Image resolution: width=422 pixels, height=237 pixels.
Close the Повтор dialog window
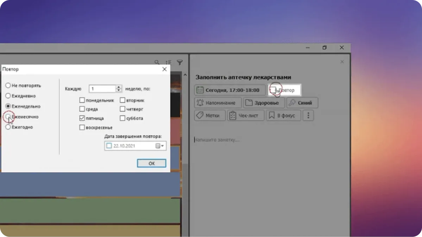164,69
